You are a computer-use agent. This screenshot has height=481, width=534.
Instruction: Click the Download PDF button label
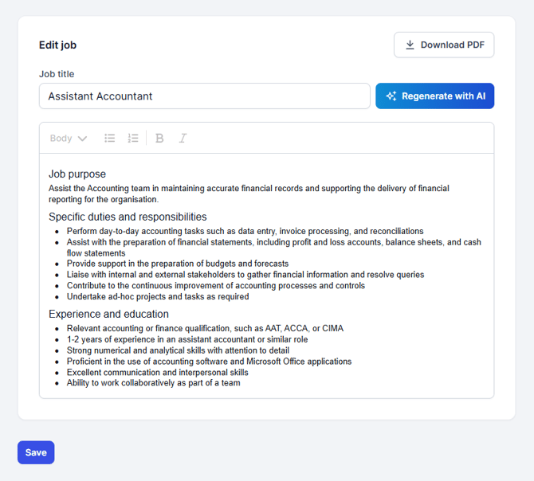pyautogui.click(x=452, y=45)
